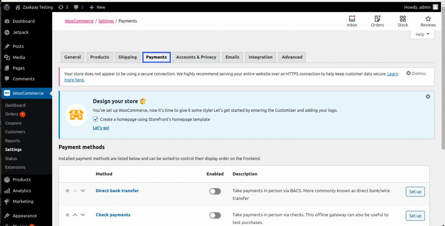Open the WooCommerce breadcrumb link

[x=79, y=21]
